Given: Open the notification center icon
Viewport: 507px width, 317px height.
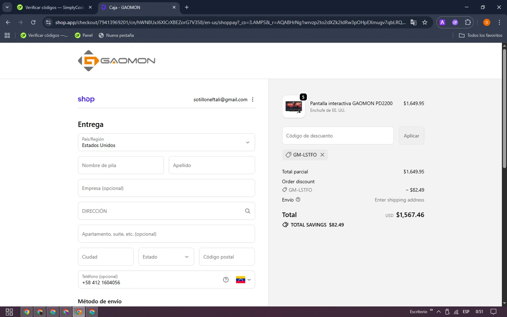Looking at the screenshot, I should click(493, 312).
